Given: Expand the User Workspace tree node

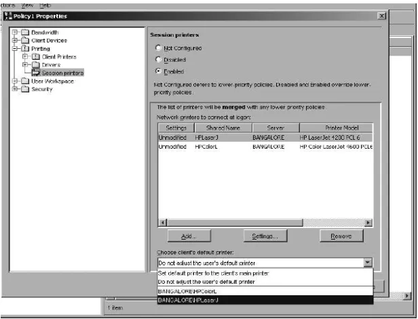Looking at the screenshot, I should pos(15,81).
